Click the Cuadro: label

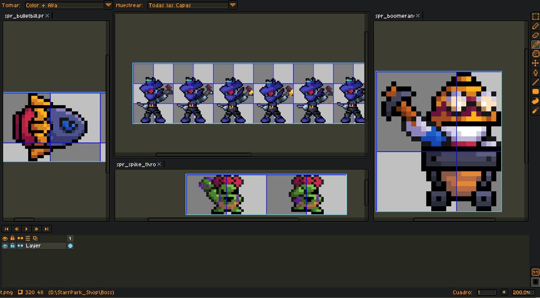(x=463, y=293)
